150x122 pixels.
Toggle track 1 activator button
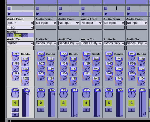[15, 103]
